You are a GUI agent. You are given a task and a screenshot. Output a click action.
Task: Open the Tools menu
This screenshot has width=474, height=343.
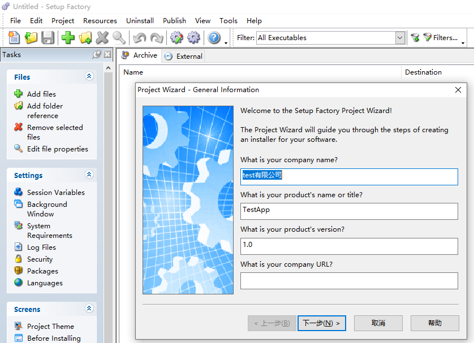229,21
